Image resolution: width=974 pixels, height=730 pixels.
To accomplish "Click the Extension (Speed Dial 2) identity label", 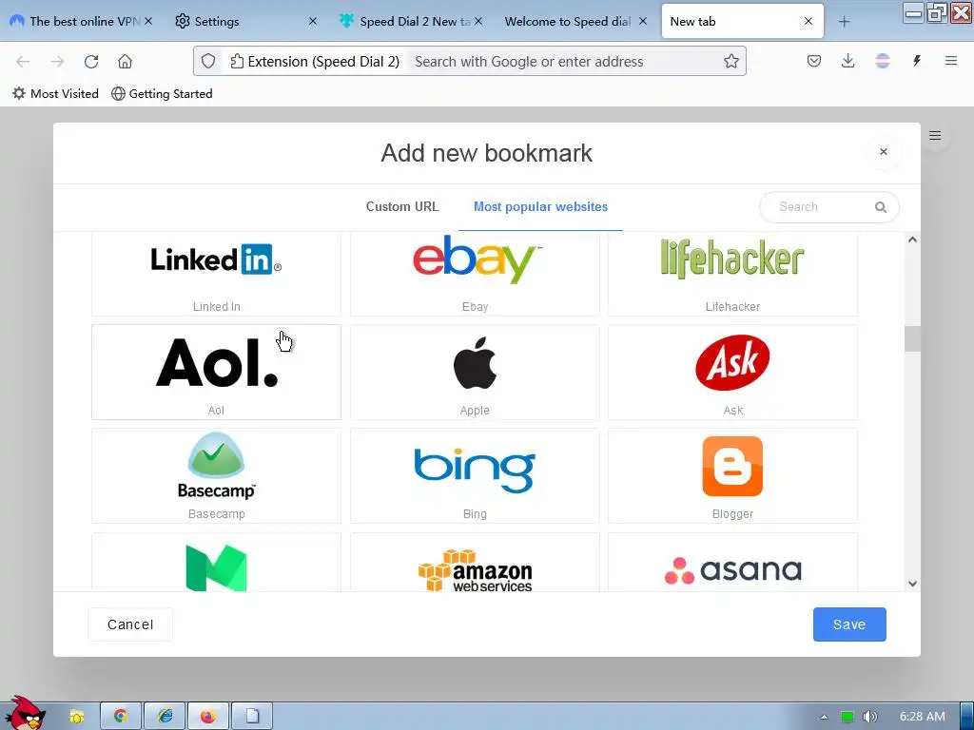I will point(315,61).
